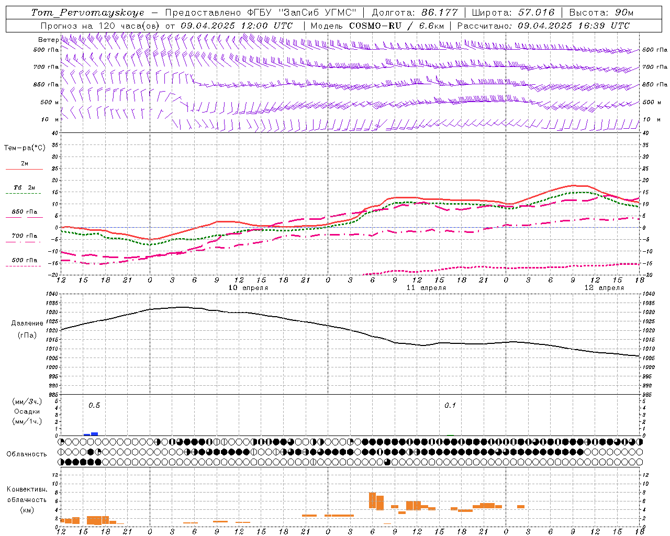This screenshot has height=536, width=670.
Task: Click the '0.5' precipitation amount value
Action: coord(94,406)
